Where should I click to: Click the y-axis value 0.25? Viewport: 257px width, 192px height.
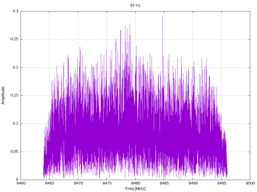(x=14, y=39)
